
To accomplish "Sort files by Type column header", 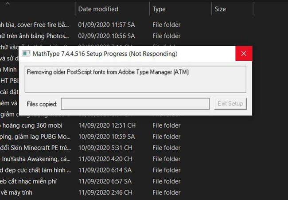I will (159, 9).
